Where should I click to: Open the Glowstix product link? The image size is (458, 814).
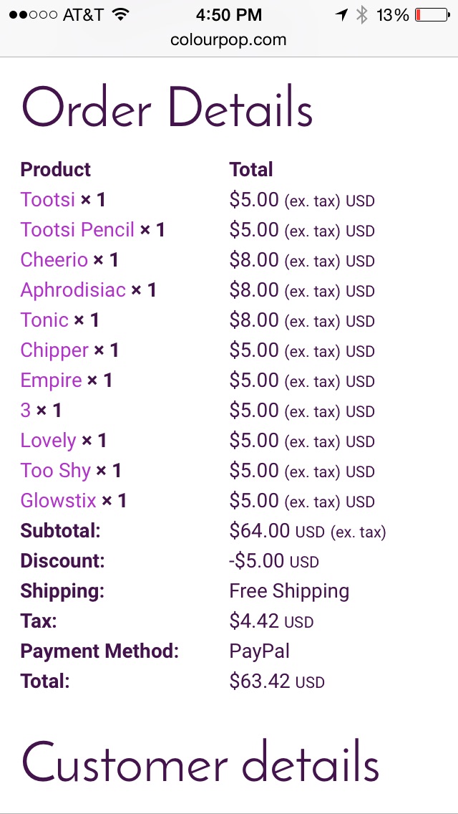coord(58,501)
